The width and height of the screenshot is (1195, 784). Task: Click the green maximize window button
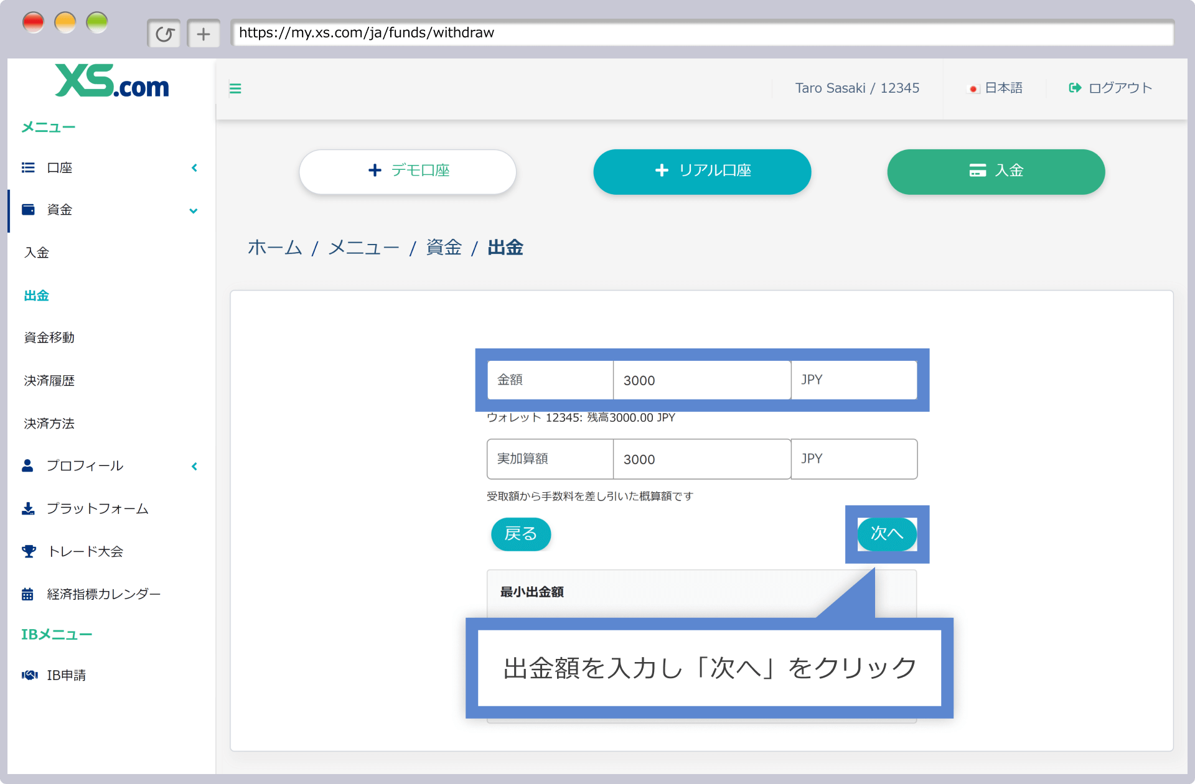coord(97,23)
